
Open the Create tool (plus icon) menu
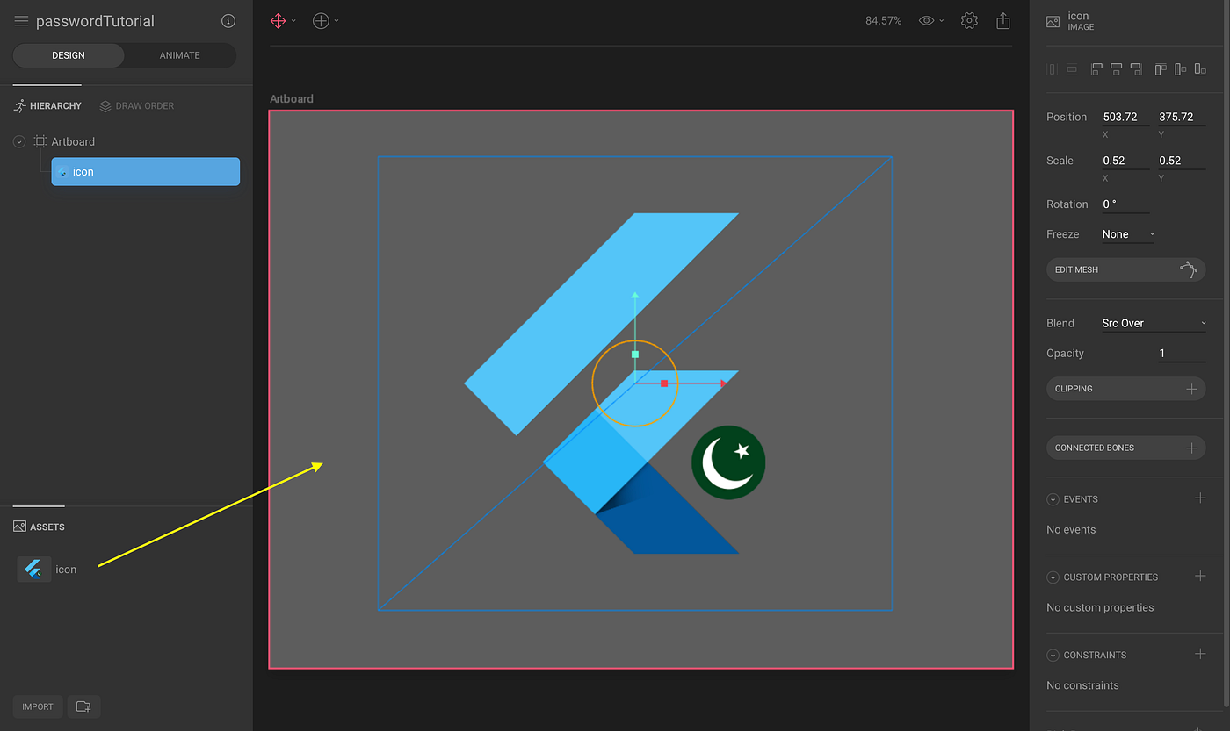point(321,20)
